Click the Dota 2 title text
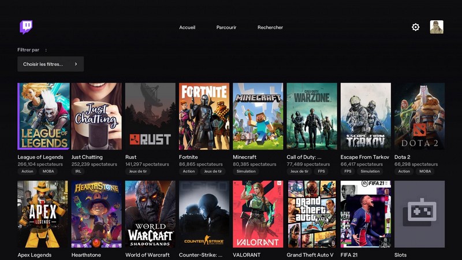The image size is (462, 260). click(x=402, y=157)
